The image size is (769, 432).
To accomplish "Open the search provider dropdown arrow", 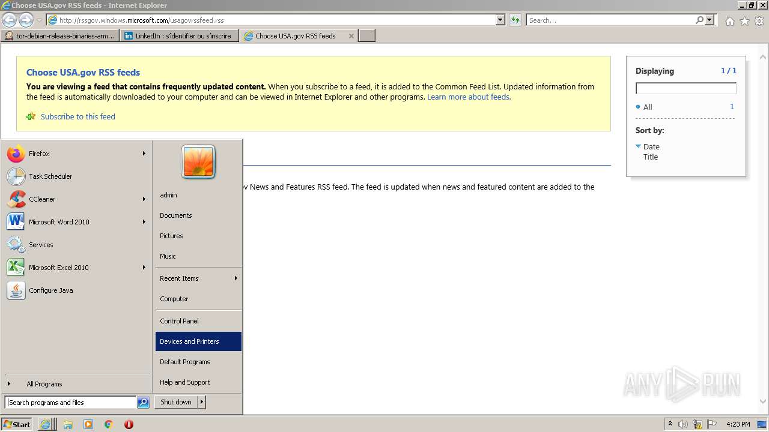I will (x=710, y=20).
